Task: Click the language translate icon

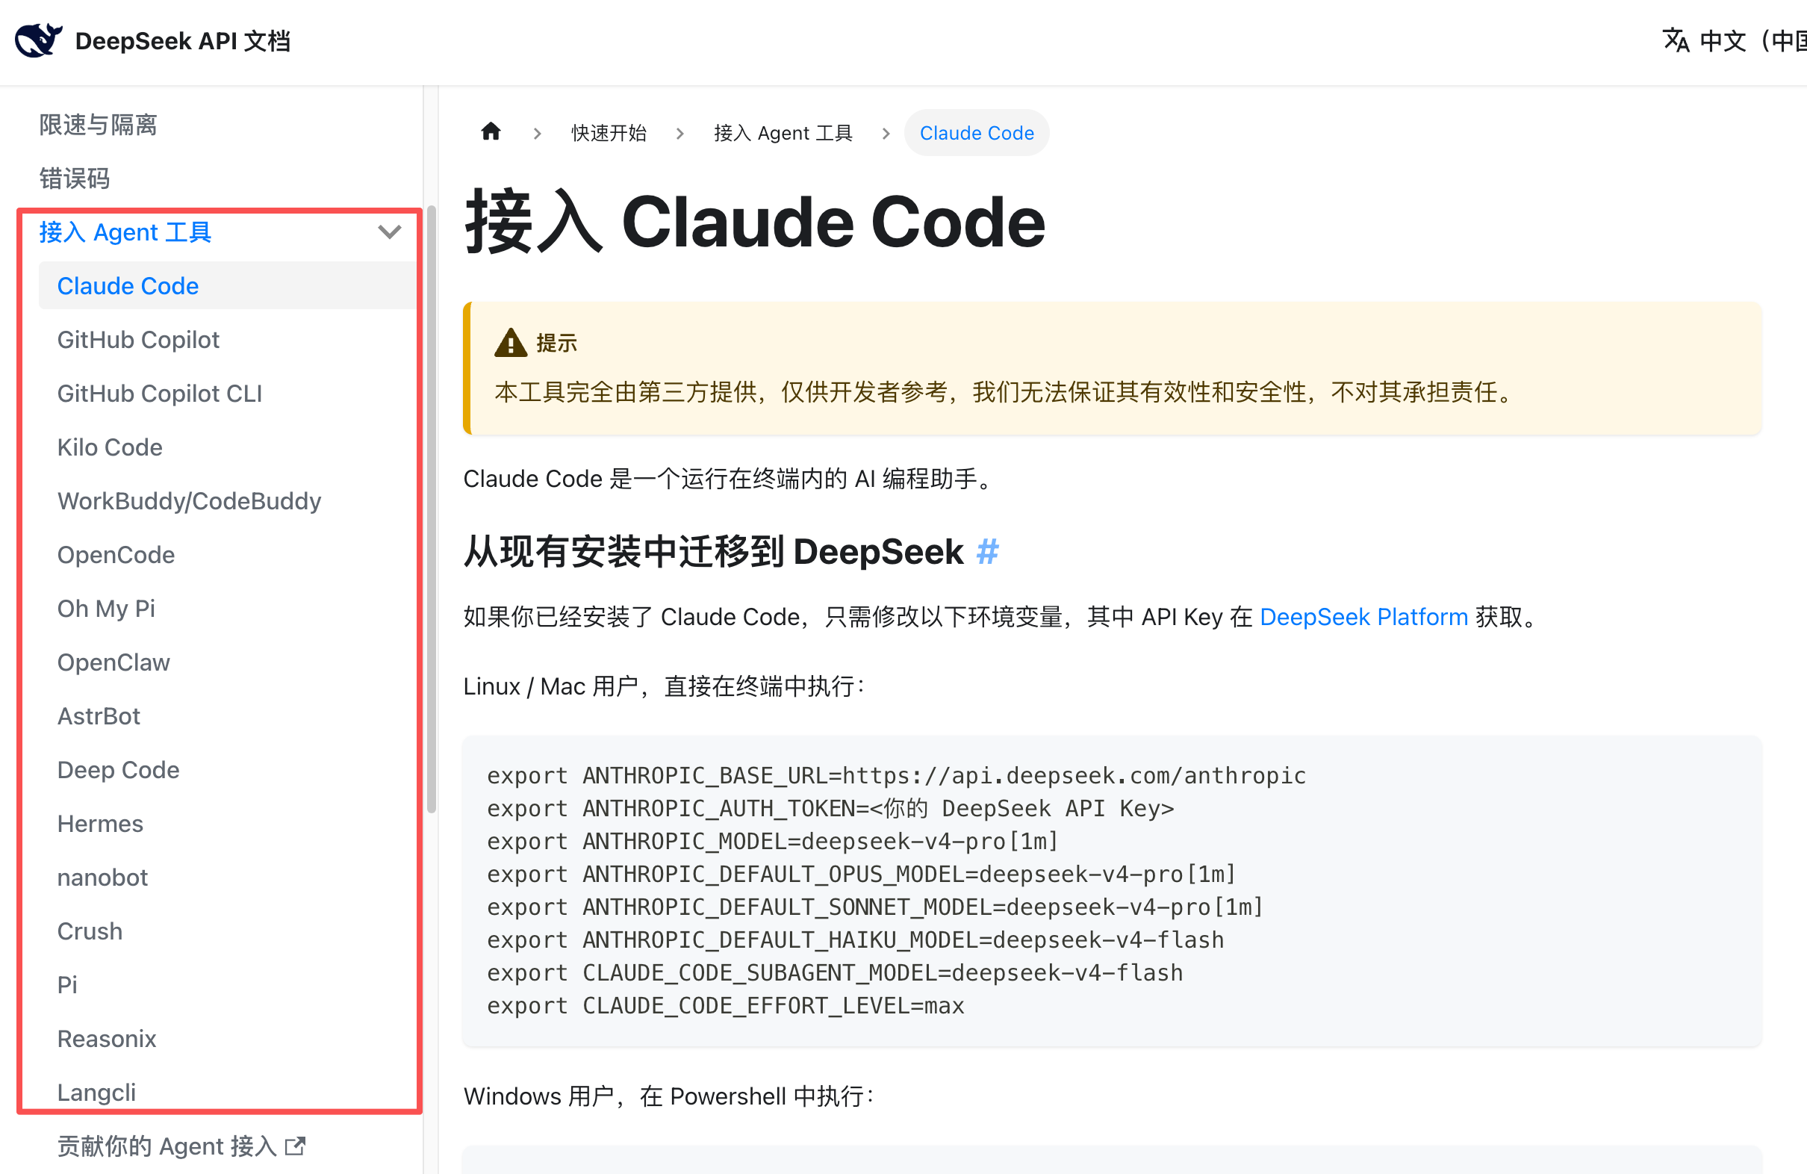Action: click(x=1676, y=40)
